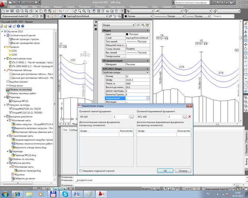Open 'Рисование' menu
248x198 pixels.
pyautogui.click(x=85, y=7)
